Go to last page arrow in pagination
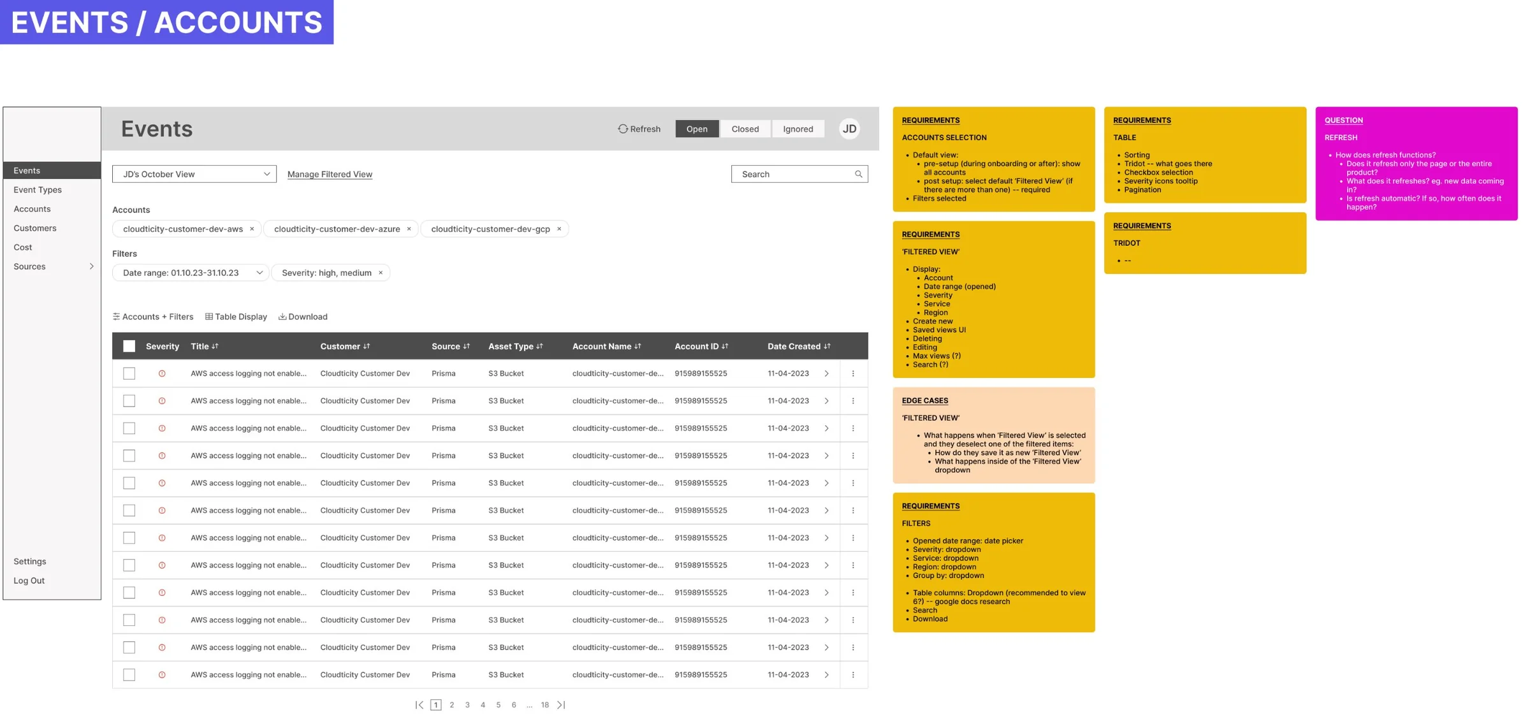 561,705
